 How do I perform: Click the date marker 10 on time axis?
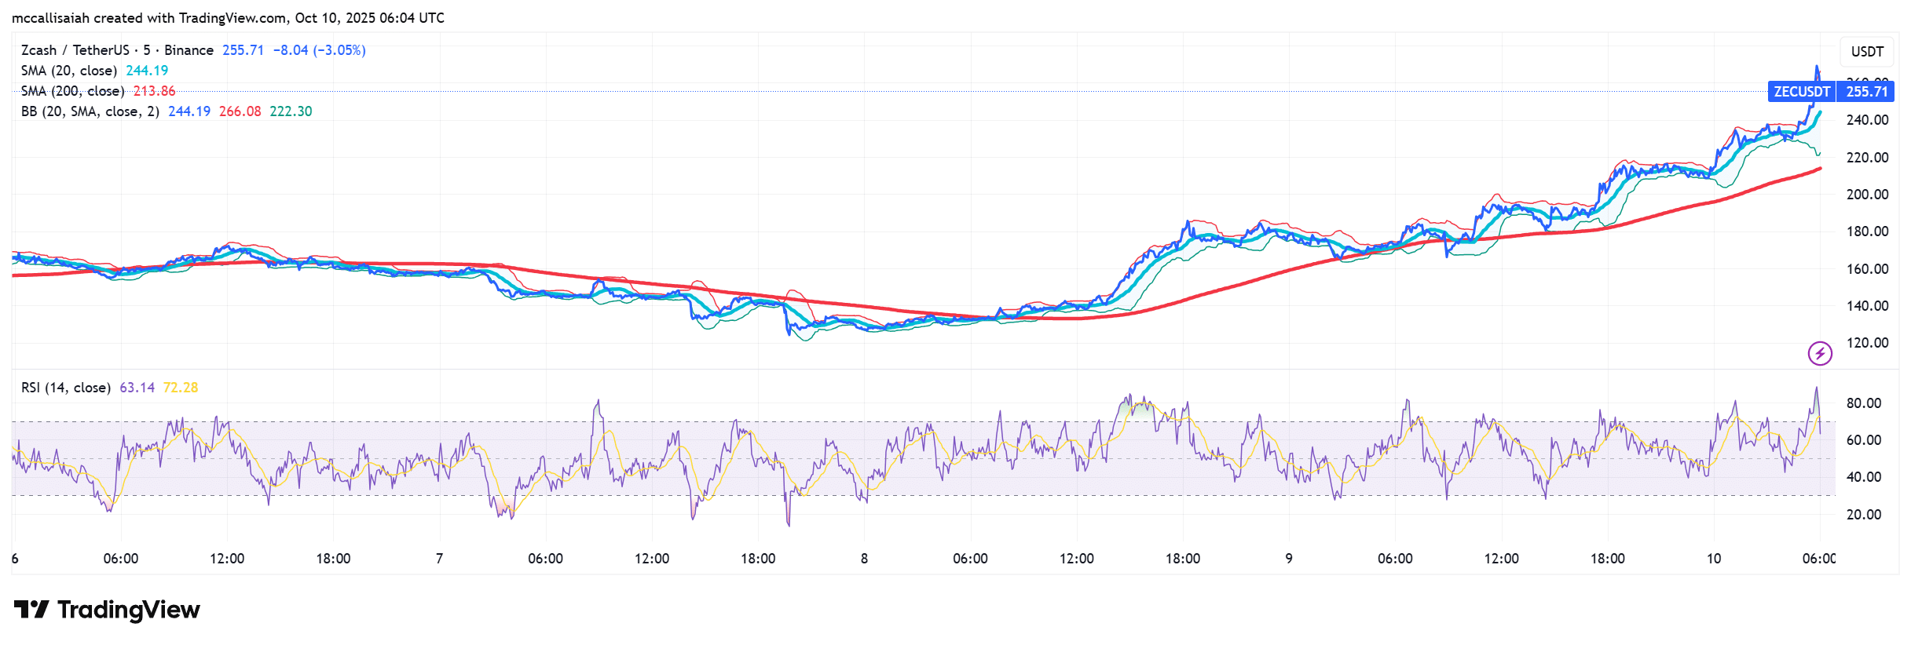(1713, 559)
